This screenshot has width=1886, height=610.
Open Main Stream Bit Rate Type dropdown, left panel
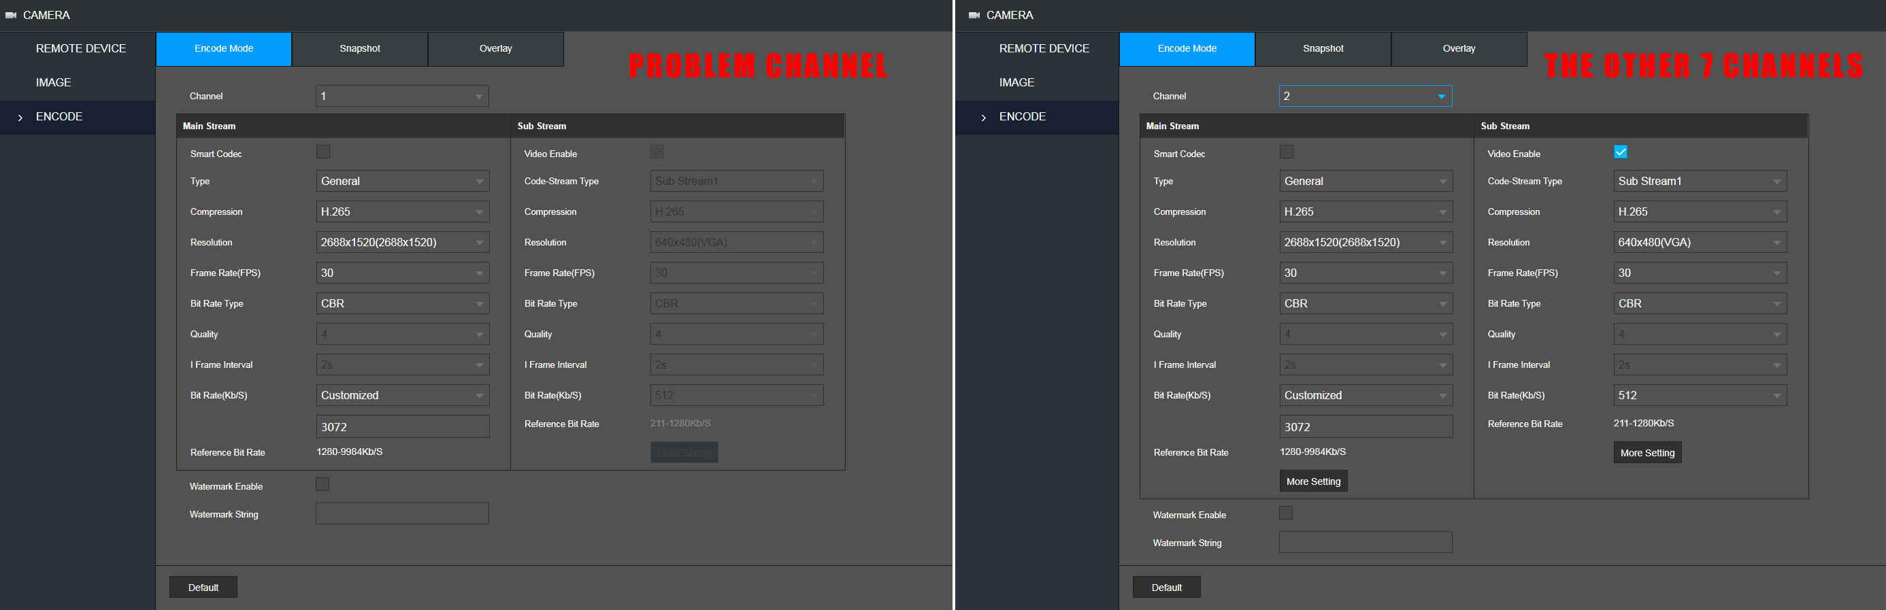pyautogui.click(x=403, y=303)
